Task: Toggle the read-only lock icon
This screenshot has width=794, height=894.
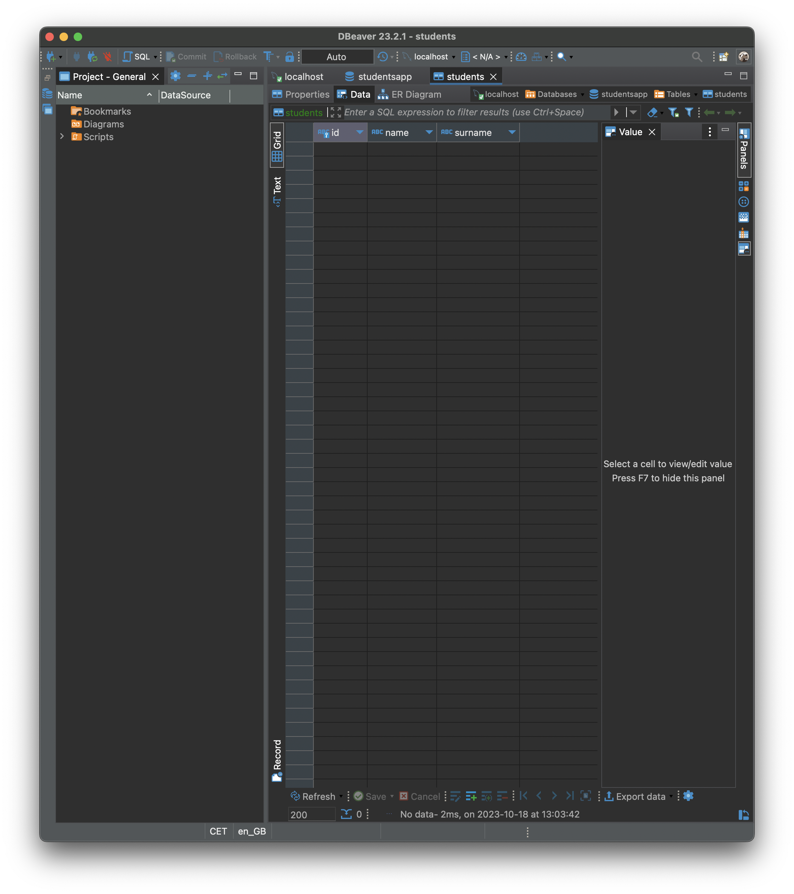Action: (x=289, y=56)
